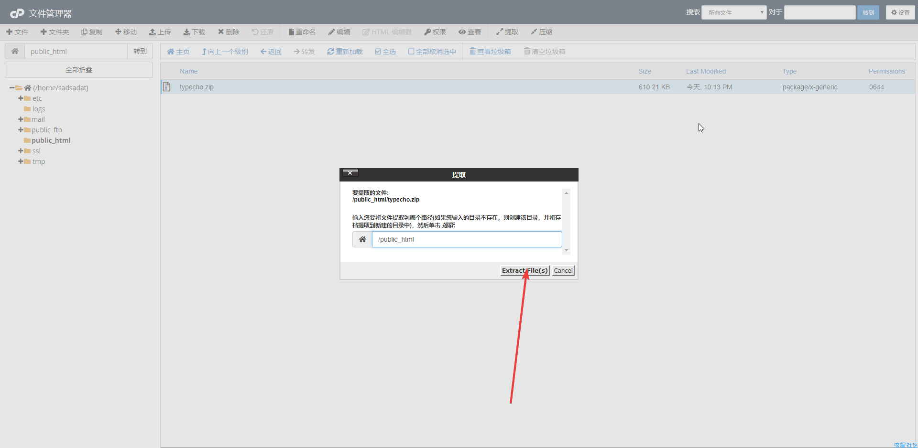918x448 pixels.
Task: Click 转到 go button next to path field
Action: click(x=140, y=51)
